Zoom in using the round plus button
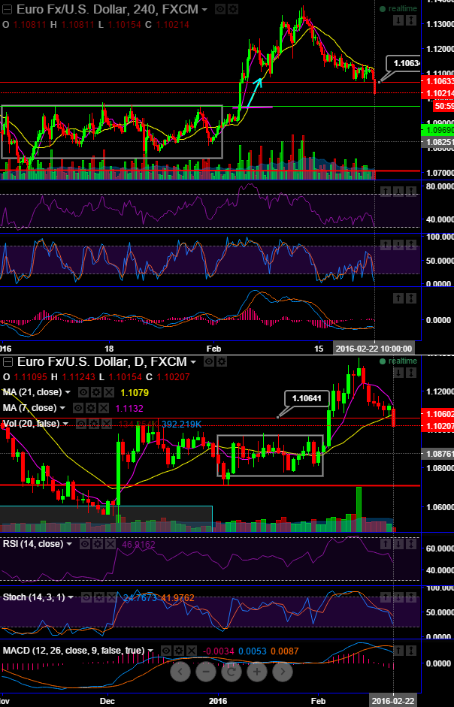 tap(257, 672)
